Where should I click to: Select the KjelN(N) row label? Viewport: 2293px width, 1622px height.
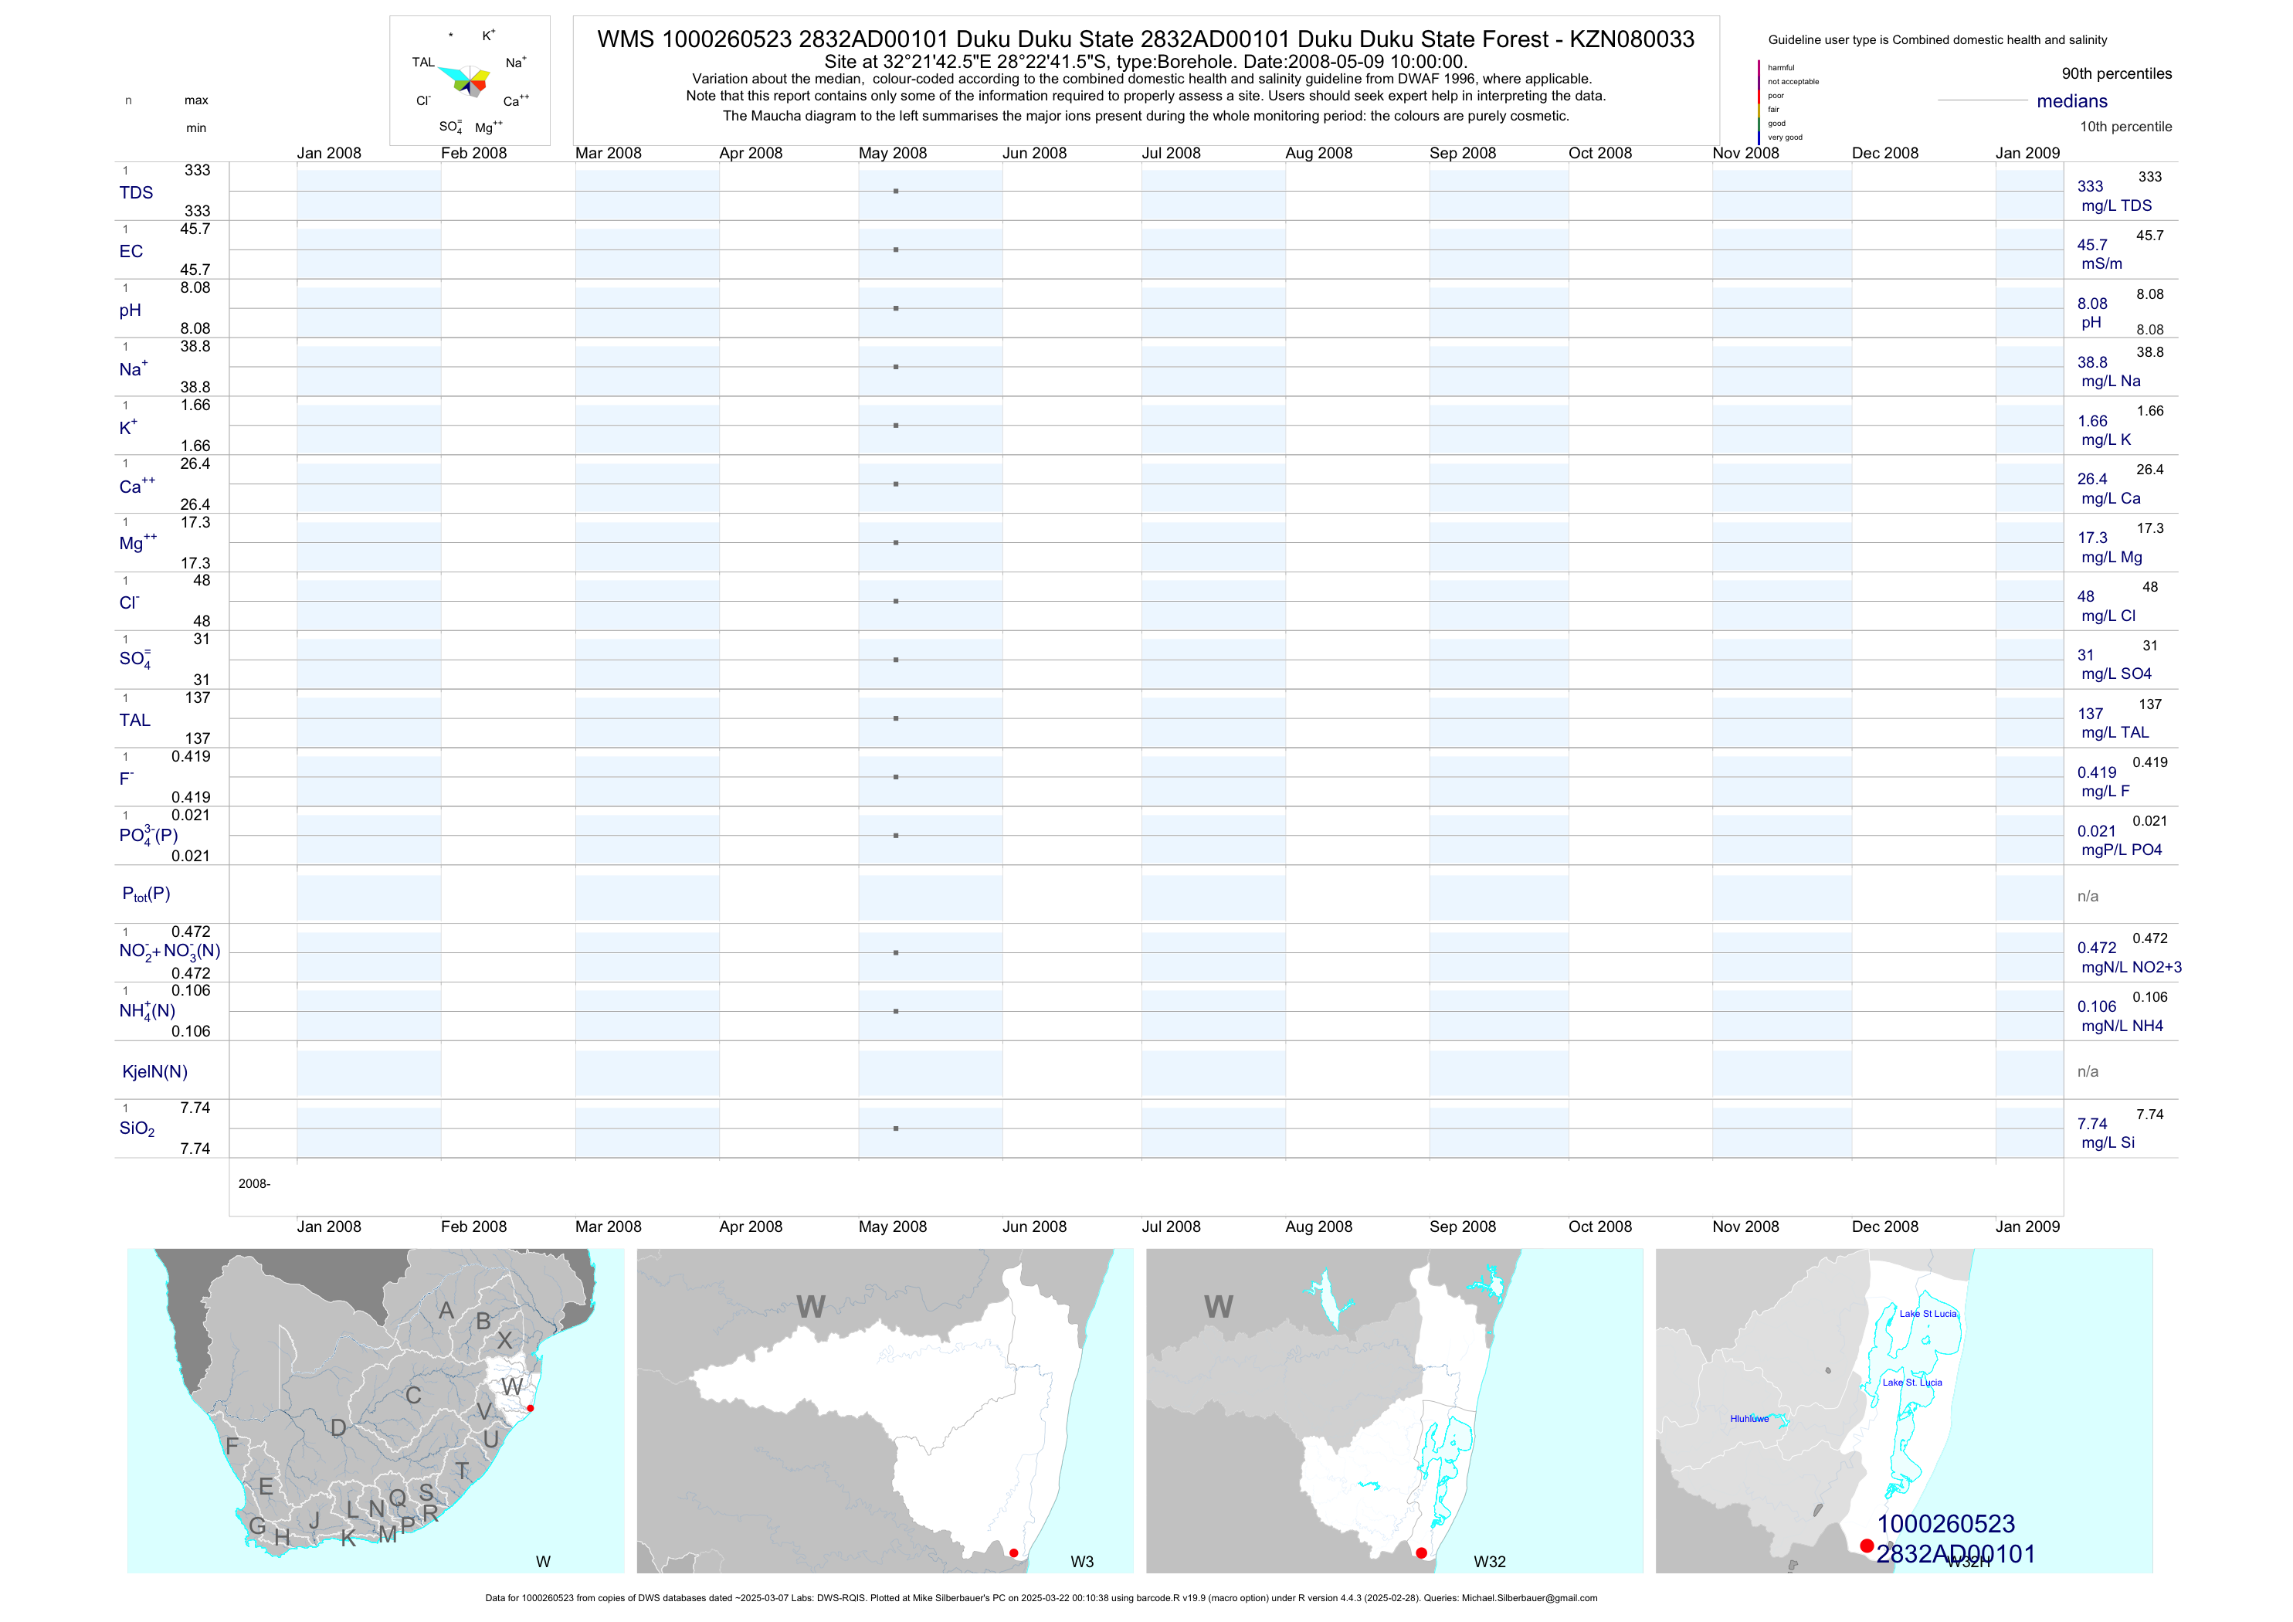click(154, 1072)
